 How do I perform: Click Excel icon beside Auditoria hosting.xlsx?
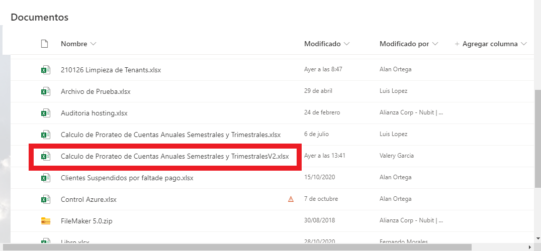click(x=45, y=113)
